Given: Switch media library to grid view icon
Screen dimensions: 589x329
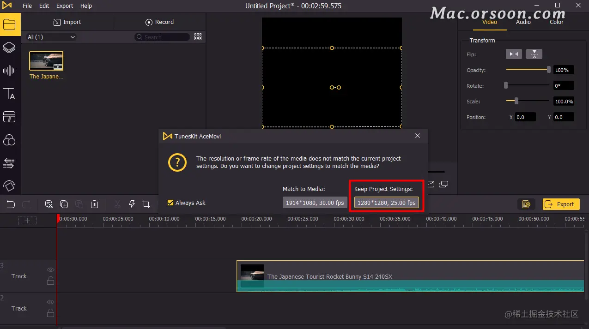Looking at the screenshot, I should 198,37.
